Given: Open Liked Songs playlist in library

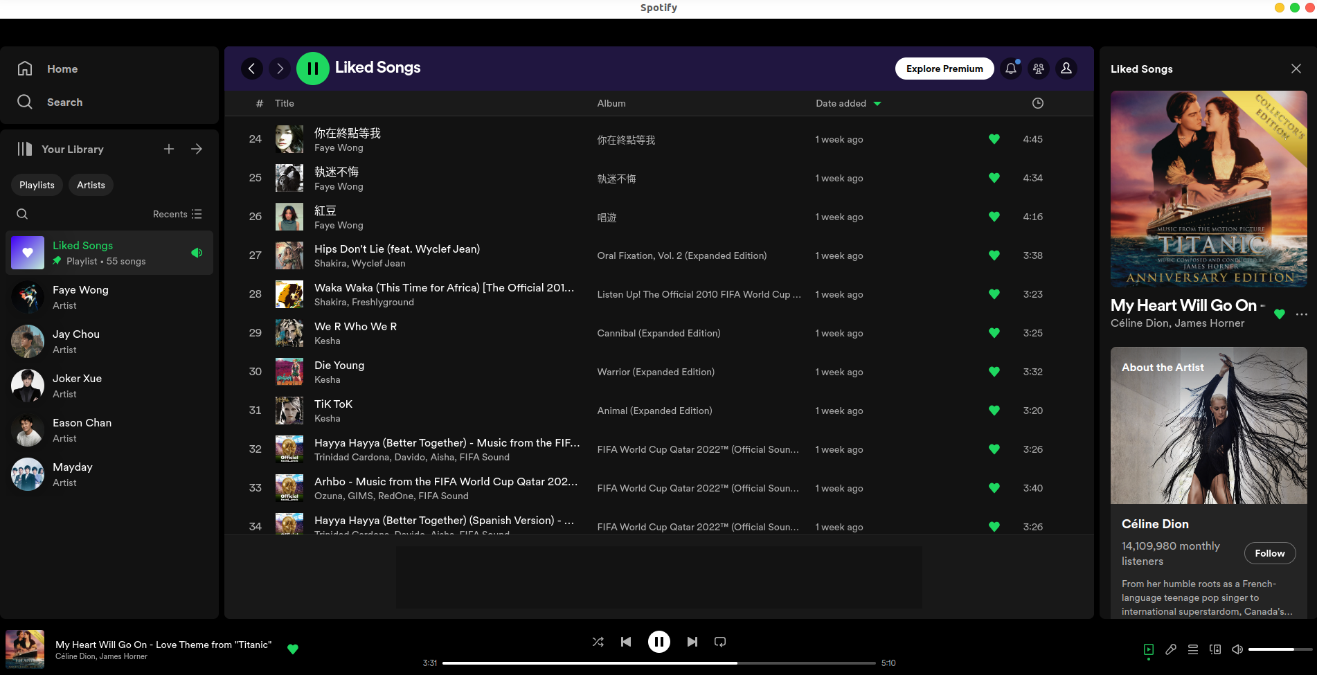Looking at the screenshot, I should coord(109,253).
